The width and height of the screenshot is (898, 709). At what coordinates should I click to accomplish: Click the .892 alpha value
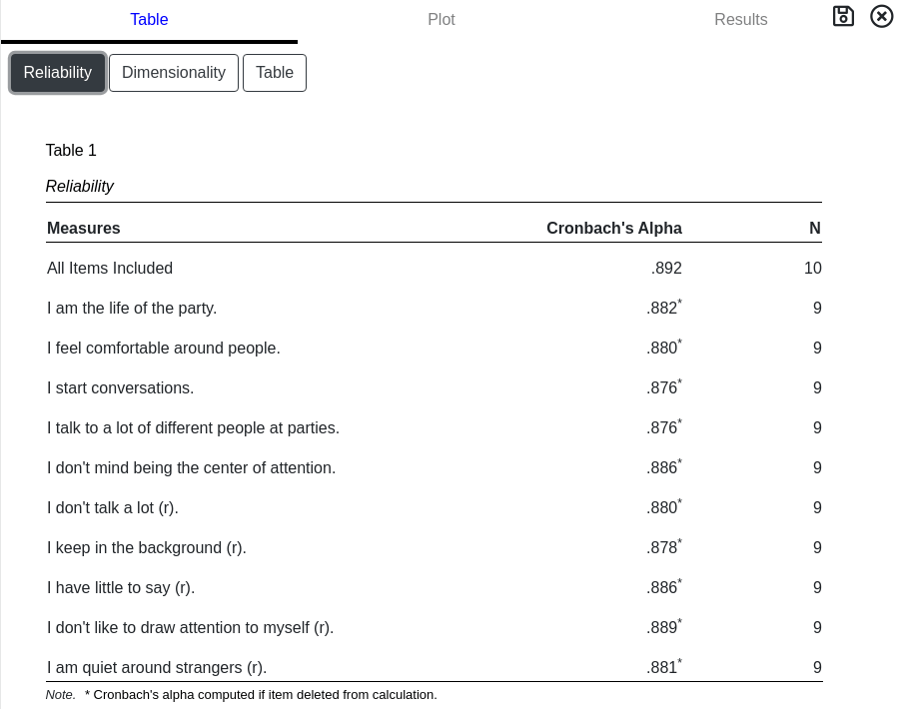point(666,269)
